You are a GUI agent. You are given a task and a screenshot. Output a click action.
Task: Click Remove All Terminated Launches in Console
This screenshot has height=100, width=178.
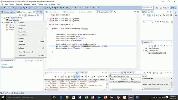click(61, 77)
